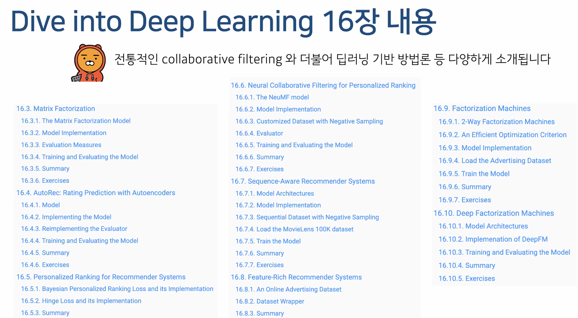Click 16.9.5. Train the Model
This screenshot has width=578, height=318.
click(474, 174)
